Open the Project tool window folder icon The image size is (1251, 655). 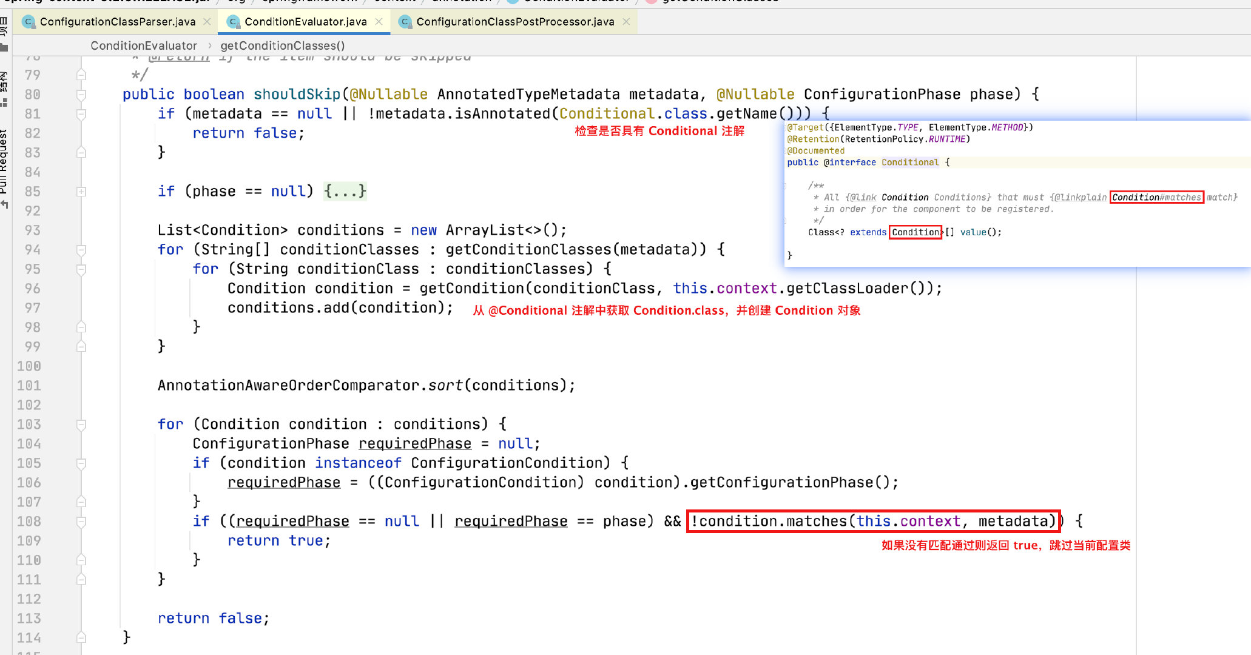pyautogui.click(x=4, y=47)
